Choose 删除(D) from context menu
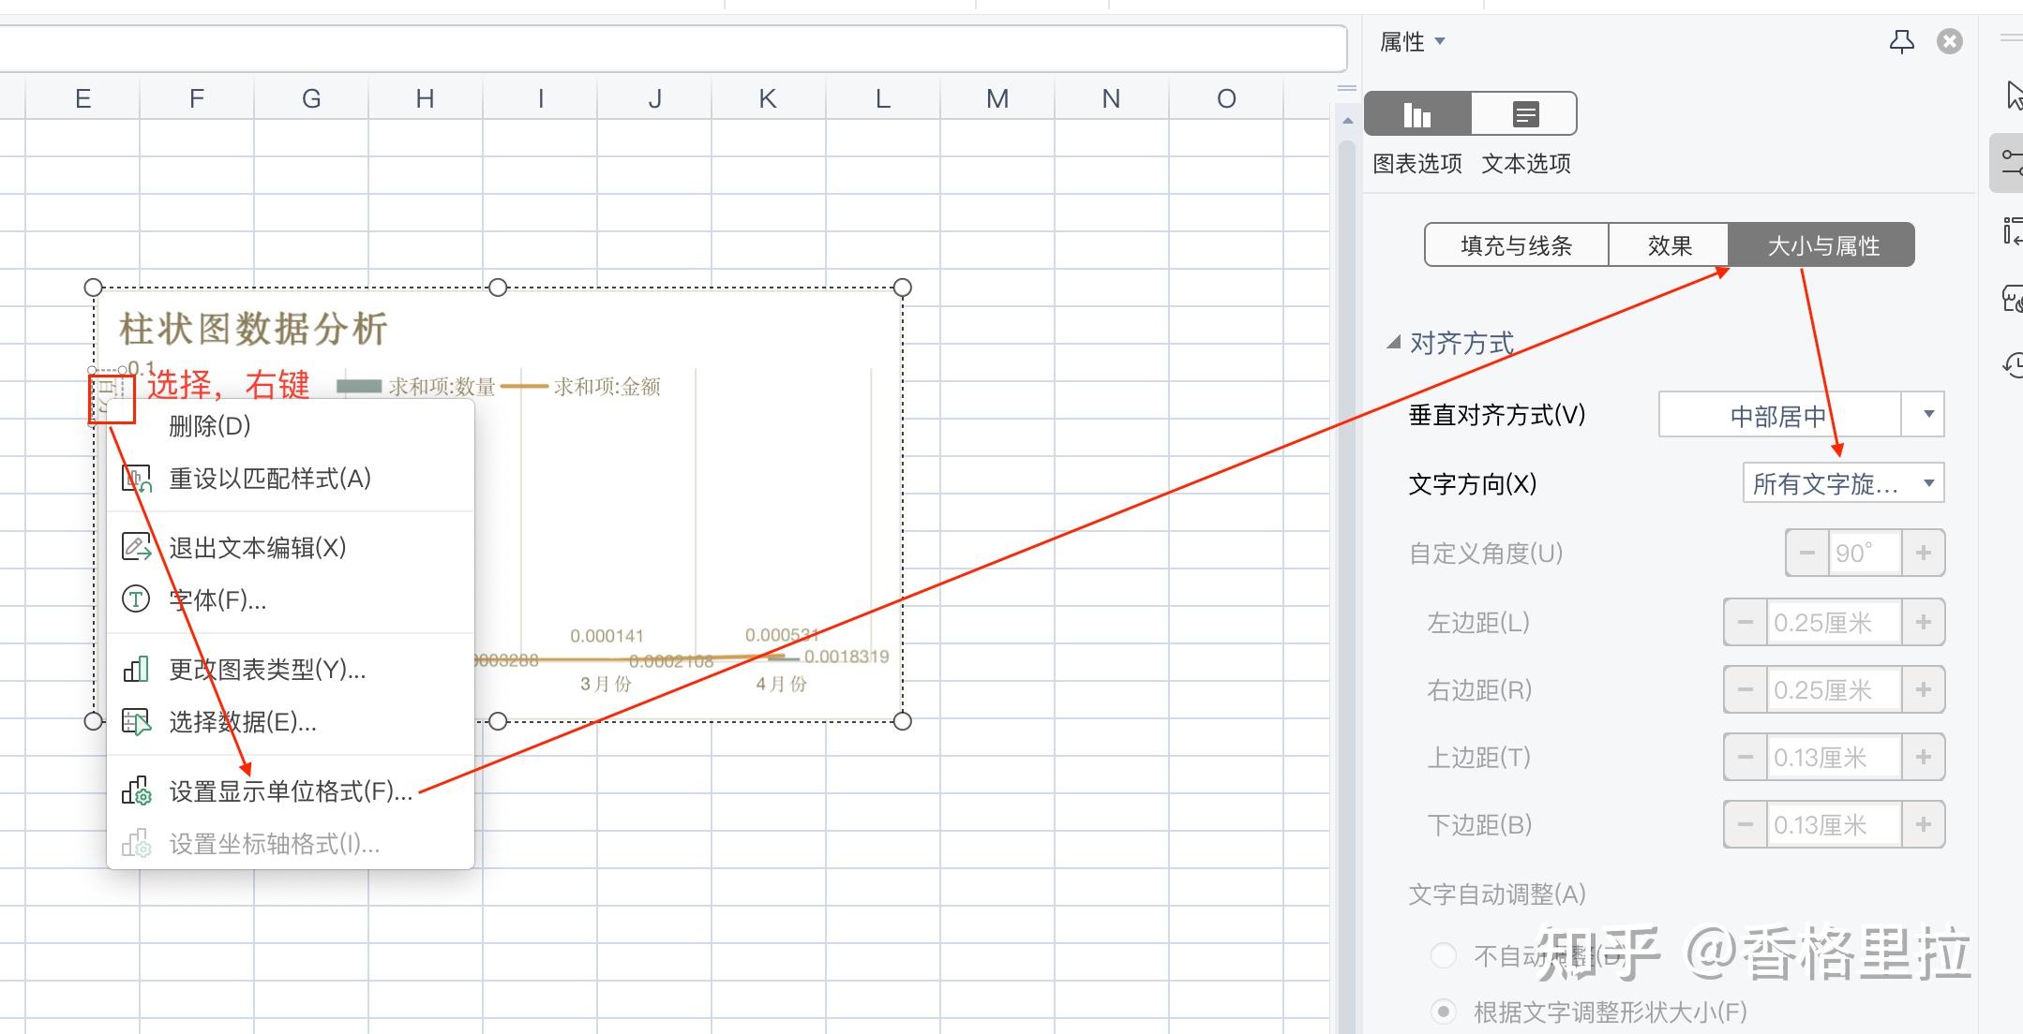 coord(291,426)
